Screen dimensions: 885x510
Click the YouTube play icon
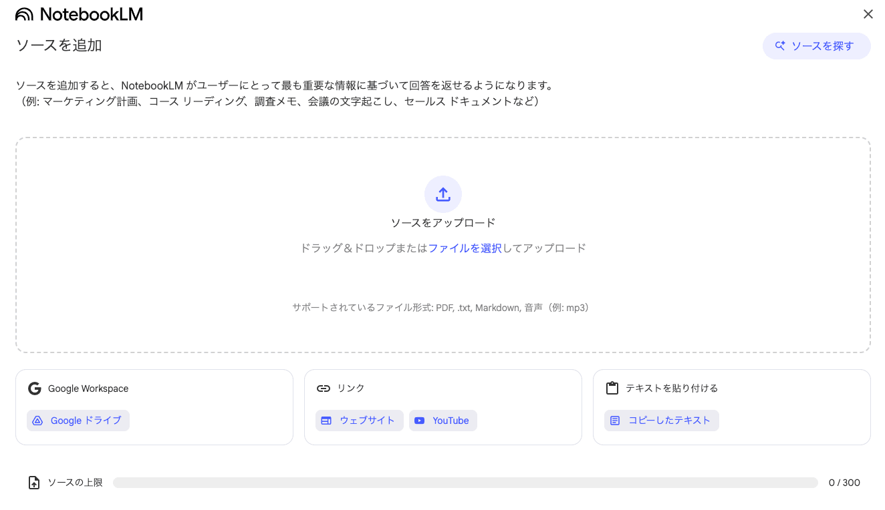pyautogui.click(x=419, y=421)
